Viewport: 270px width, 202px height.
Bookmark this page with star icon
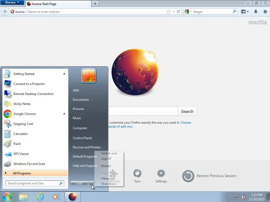coord(169,12)
